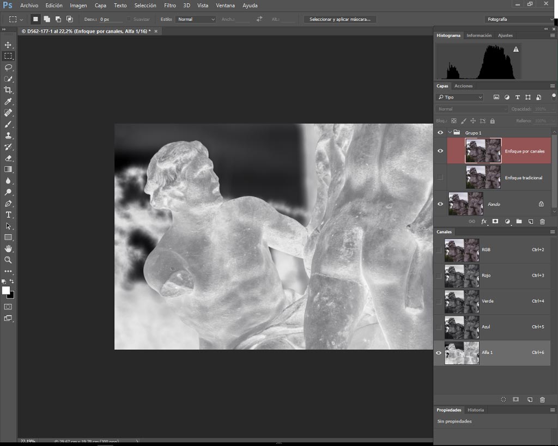Click Seleccionar y aplicar máscara button
Screen dimensions: 558x446
(x=340, y=19)
